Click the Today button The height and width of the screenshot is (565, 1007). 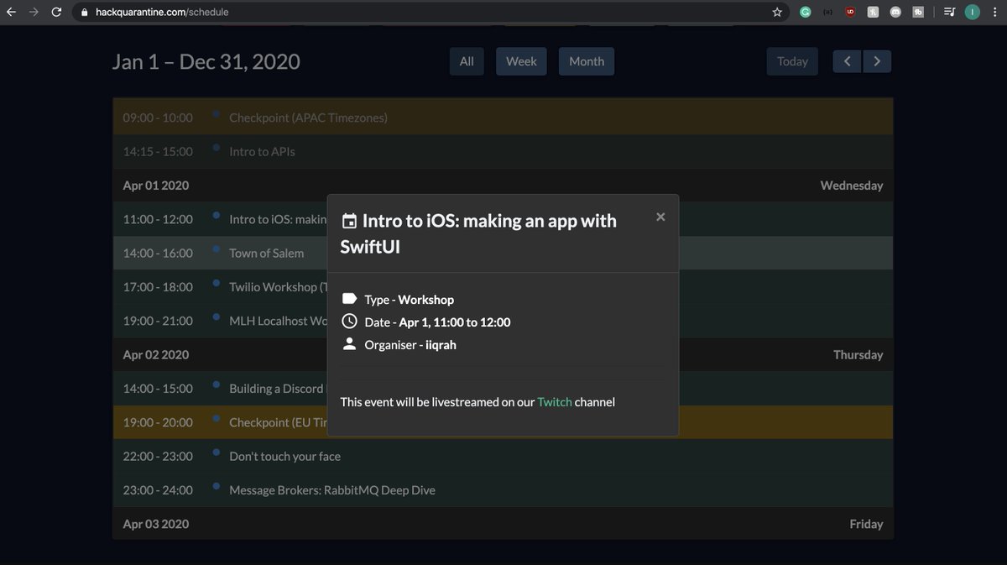pyautogui.click(x=792, y=61)
